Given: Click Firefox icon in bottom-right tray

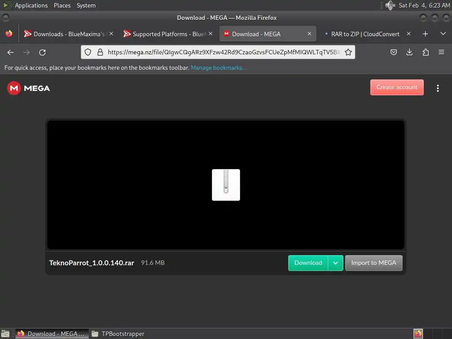Looking at the screenshot, I should tap(418, 334).
